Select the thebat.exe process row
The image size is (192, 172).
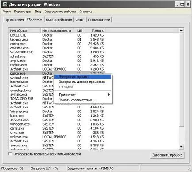click(57, 65)
